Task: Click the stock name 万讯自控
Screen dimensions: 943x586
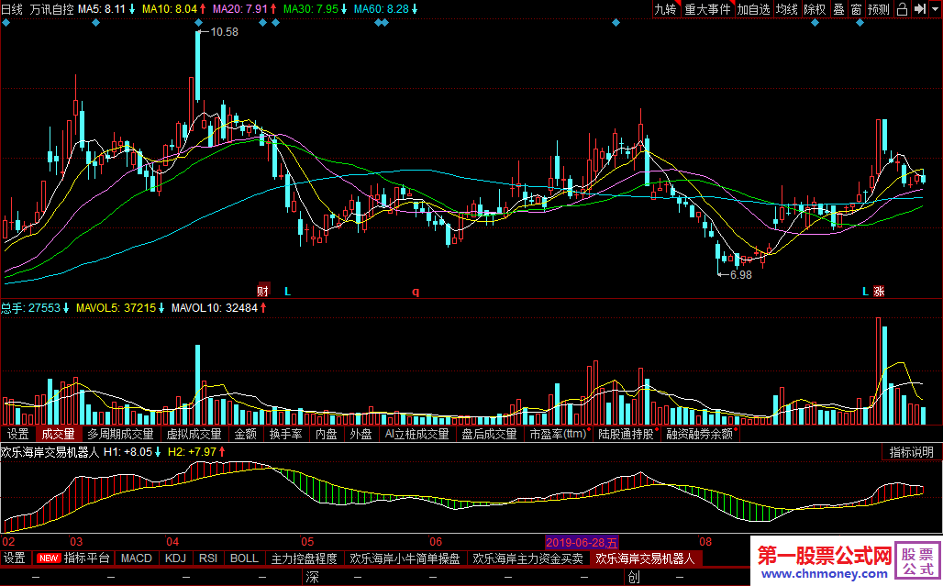Action: (51, 9)
